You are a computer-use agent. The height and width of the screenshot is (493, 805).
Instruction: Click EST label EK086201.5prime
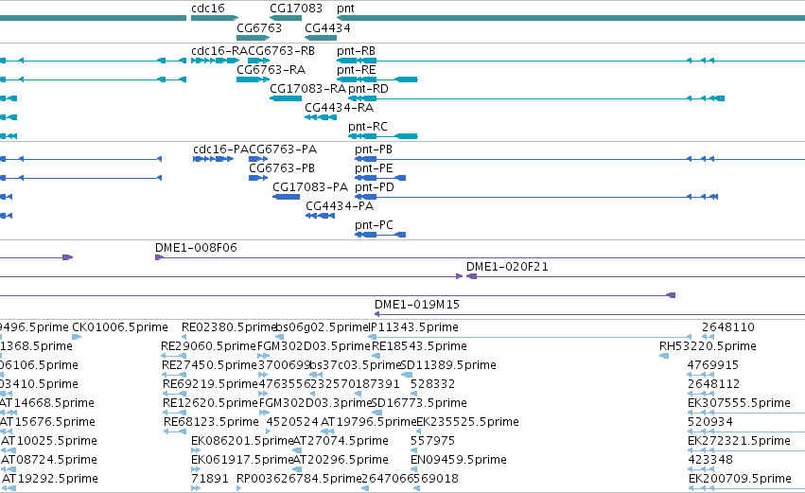click(x=242, y=442)
